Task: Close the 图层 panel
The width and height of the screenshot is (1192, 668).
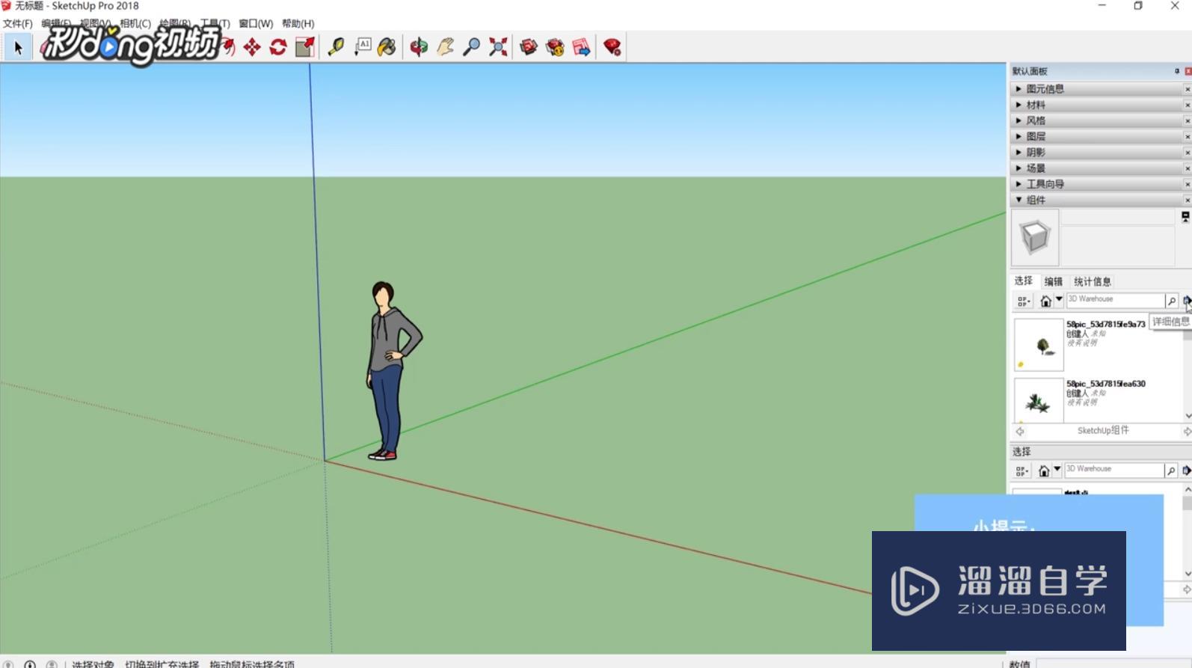Action: (1188, 136)
